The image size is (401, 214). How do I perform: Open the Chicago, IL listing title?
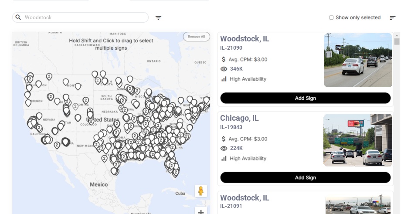pyautogui.click(x=239, y=118)
